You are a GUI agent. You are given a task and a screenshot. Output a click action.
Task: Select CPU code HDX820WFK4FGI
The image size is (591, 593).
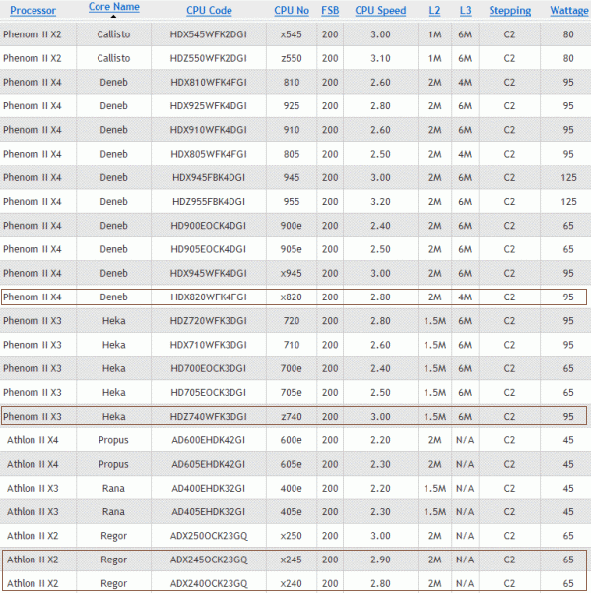pyautogui.click(x=209, y=296)
